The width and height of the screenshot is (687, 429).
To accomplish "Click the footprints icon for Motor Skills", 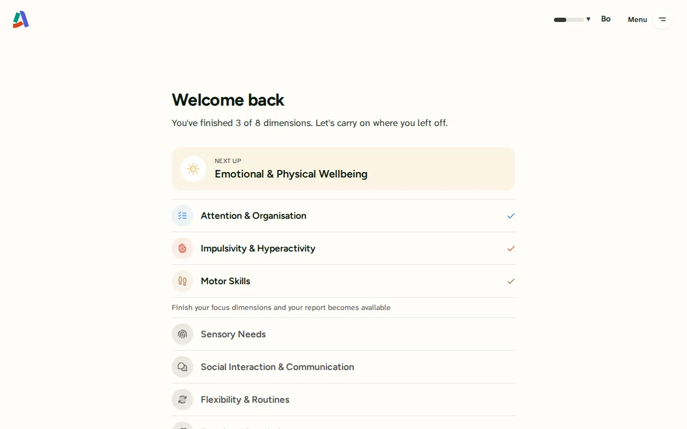I will pyautogui.click(x=182, y=281).
